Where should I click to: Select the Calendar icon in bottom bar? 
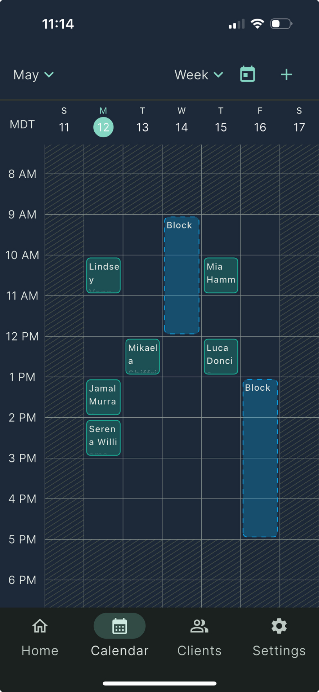pos(120,626)
